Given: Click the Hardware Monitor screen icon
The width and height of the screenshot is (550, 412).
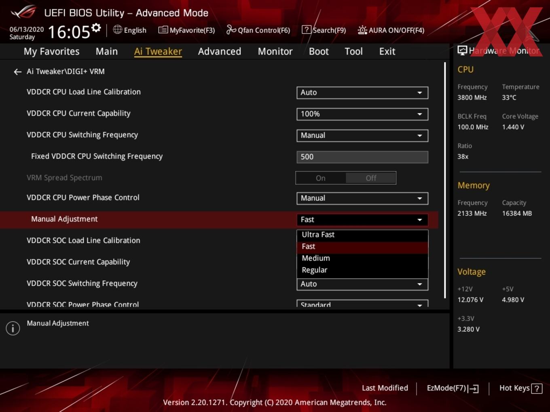Looking at the screenshot, I should [462, 50].
